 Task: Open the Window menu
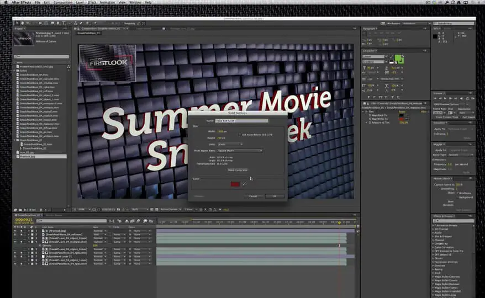click(135, 2)
